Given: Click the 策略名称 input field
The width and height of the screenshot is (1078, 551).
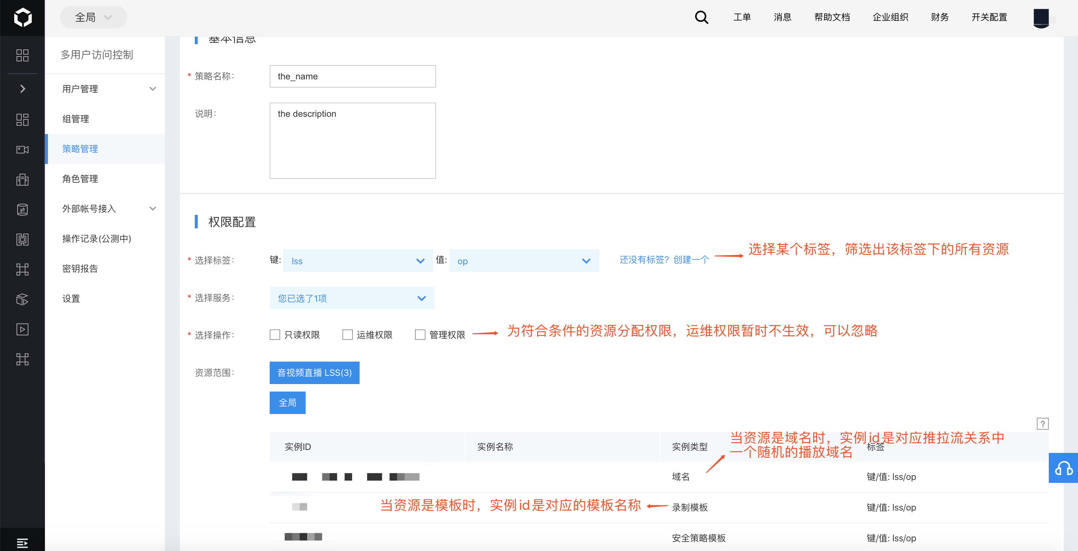Looking at the screenshot, I should pyautogui.click(x=352, y=76).
